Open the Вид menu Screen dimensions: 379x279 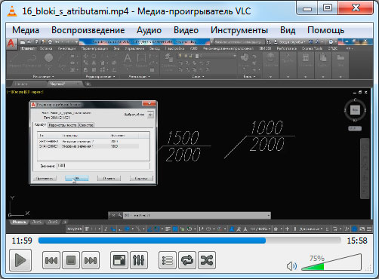288,30
